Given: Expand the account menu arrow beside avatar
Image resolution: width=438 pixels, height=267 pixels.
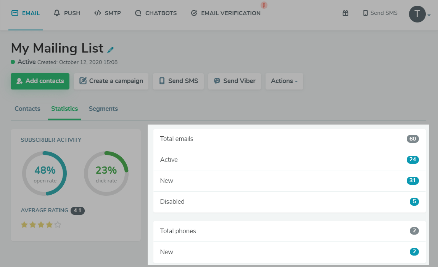Looking at the screenshot, I should click(429, 16).
